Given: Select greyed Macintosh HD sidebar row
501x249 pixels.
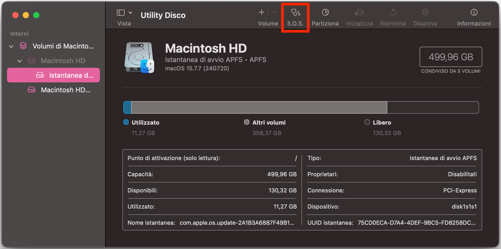Looking at the screenshot, I should pyautogui.click(x=53, y=61).
